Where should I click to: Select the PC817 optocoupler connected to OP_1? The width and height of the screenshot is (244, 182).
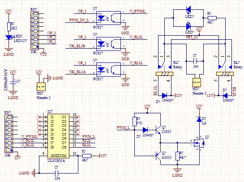tap(108, 70)
